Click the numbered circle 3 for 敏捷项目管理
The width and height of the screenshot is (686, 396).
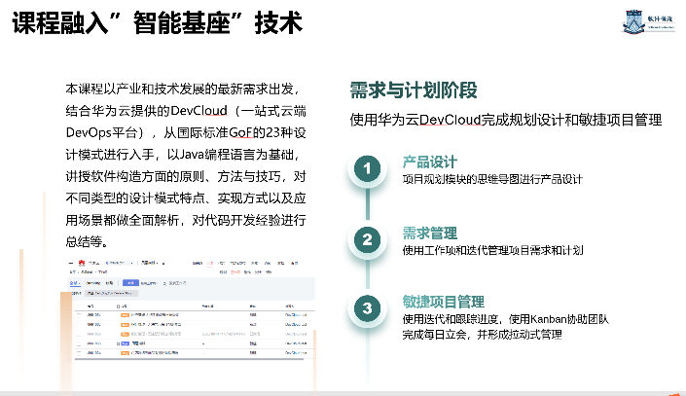click(367, 308)
